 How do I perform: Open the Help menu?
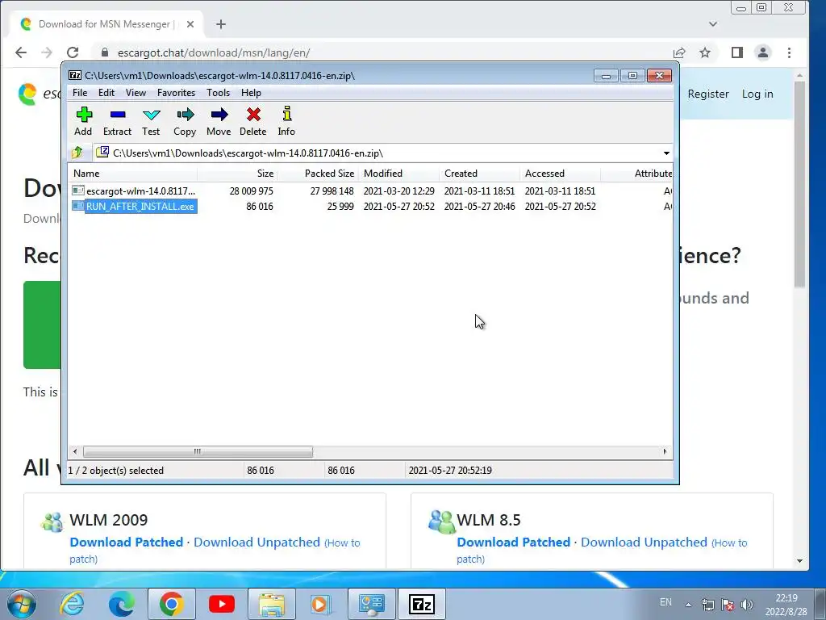pos(252,93)
